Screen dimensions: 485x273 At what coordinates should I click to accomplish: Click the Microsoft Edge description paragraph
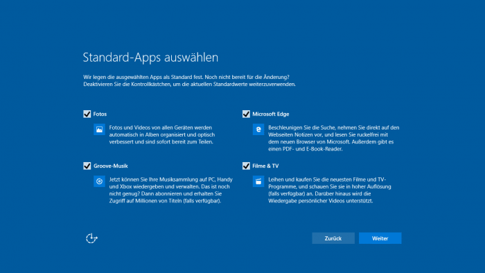click(x=334, y=138)
